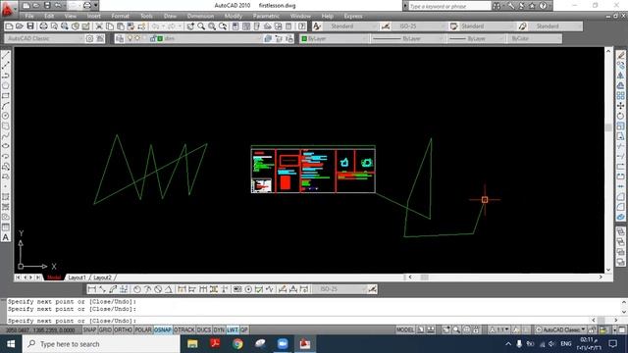Image resolution: width=628 pixels, height=353 pixels.
Task: Open Zoom app from the taskbar
Action: point(283,344)
